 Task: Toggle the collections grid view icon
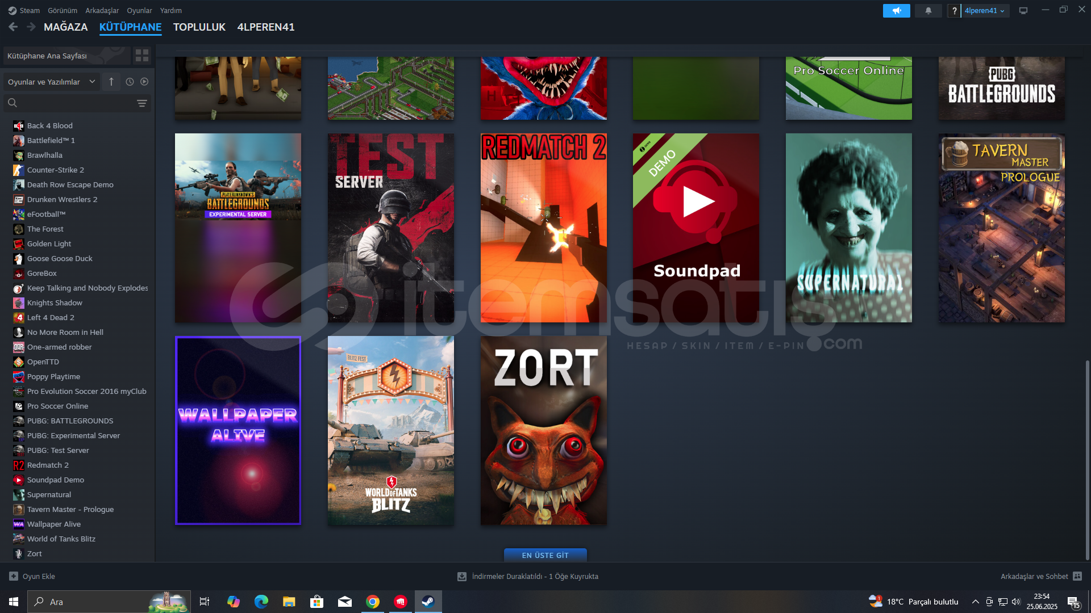(x=142, y=55)
